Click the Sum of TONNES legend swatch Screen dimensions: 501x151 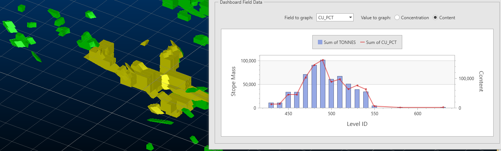tap(320, 42)
